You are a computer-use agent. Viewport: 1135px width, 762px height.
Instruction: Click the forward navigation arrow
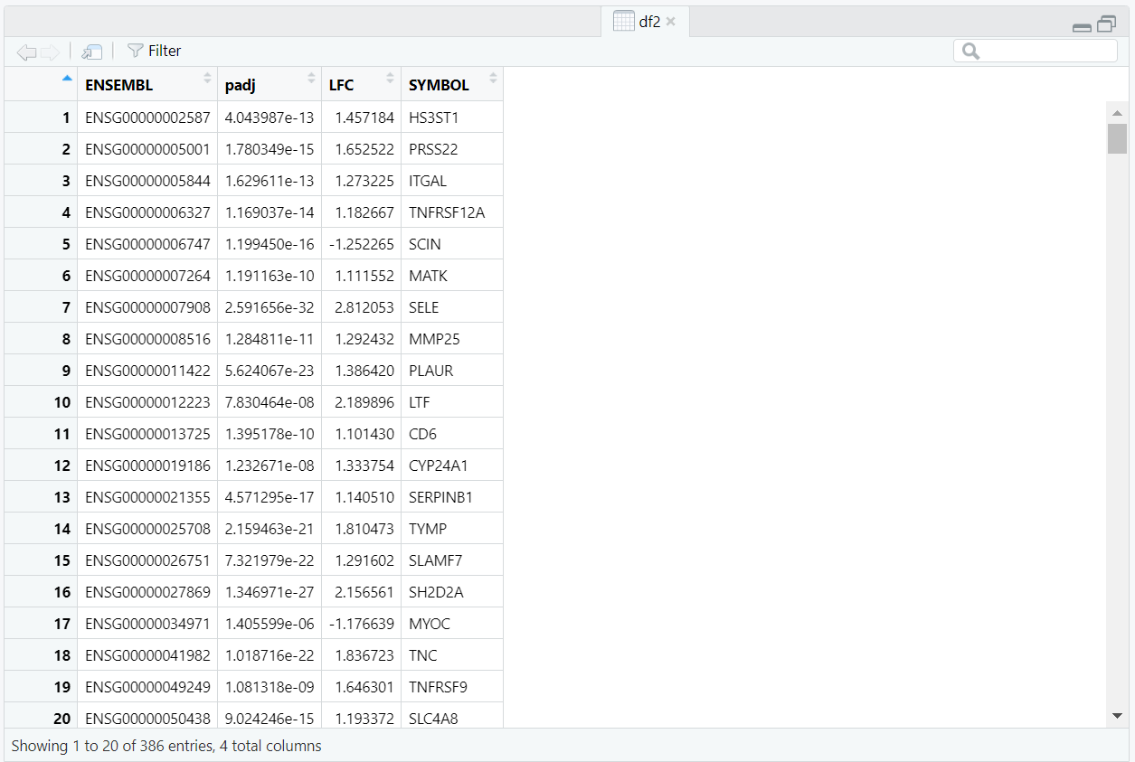pyautogui.click(x=50, y=52)
